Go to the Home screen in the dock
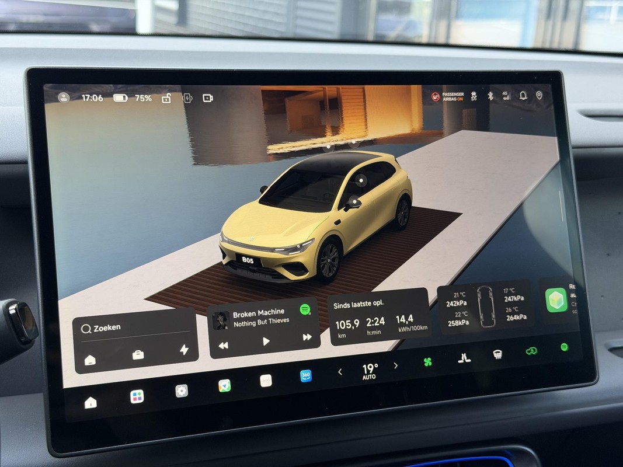This screenshot has width=623, height=467. (x=91, y=402)
